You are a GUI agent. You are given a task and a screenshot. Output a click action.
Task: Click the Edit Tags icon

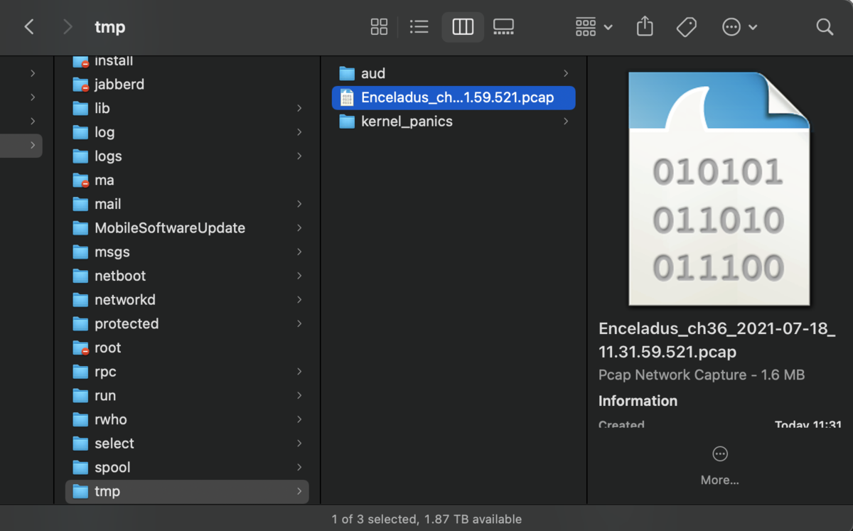(x=686, y=27)
